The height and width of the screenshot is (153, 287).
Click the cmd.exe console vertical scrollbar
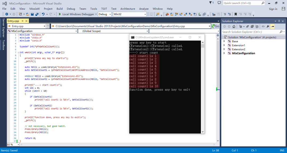(202, 87)
